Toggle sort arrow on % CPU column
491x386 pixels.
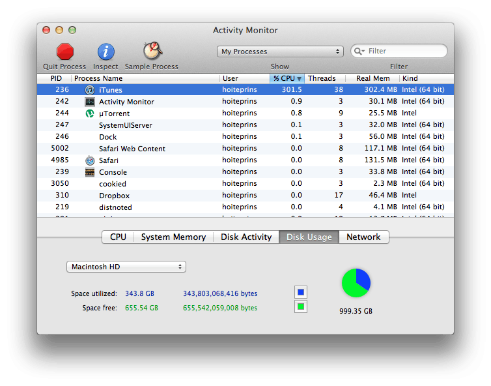tap(300, 79)
